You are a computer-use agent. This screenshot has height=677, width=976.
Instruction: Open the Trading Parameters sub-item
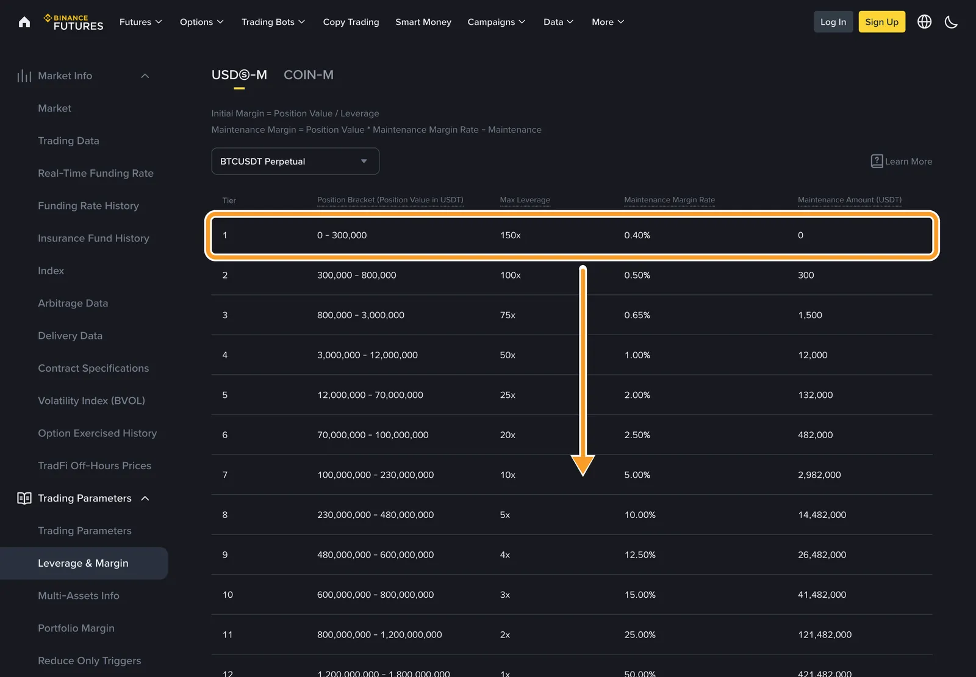coord(85,531)
